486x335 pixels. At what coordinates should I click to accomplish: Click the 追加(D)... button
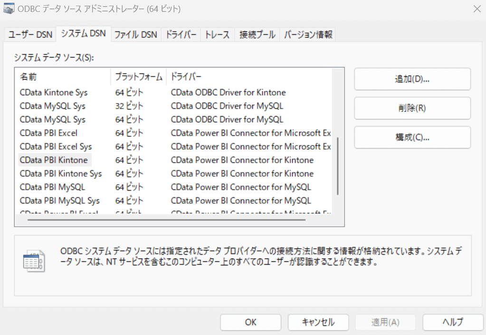point(412,79)
